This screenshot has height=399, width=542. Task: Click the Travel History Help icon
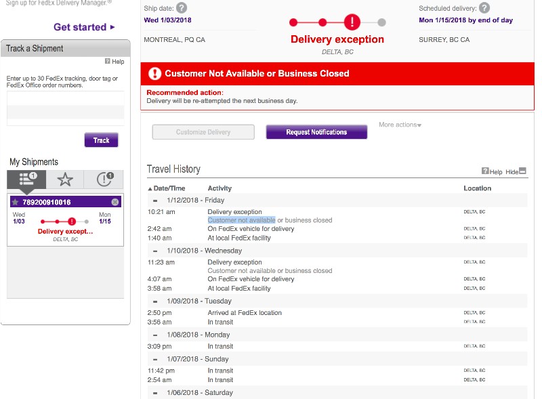pyautogui.click(x=485, y=171)
